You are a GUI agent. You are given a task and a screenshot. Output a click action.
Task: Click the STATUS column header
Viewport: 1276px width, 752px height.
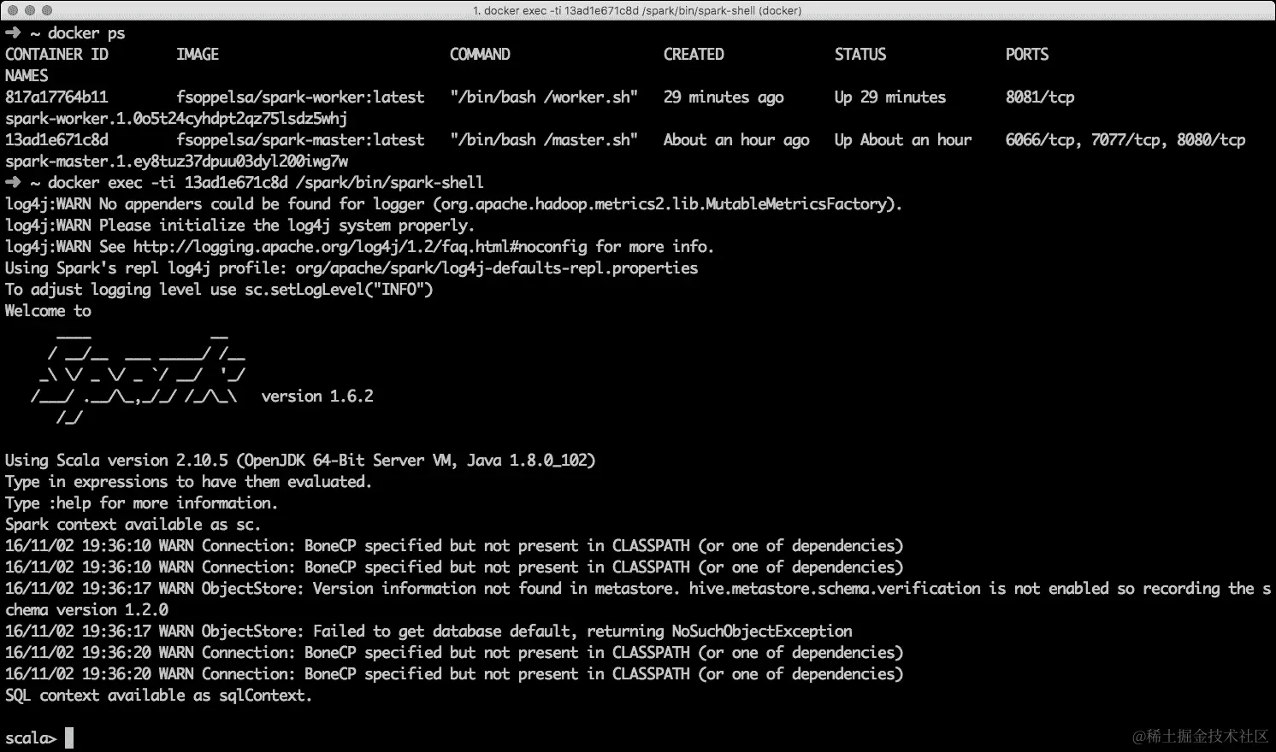(x=860, y=54)
